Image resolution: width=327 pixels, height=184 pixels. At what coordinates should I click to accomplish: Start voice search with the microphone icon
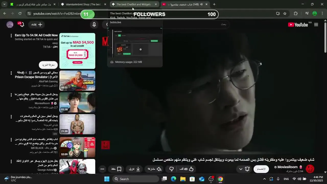coord(94,25)
